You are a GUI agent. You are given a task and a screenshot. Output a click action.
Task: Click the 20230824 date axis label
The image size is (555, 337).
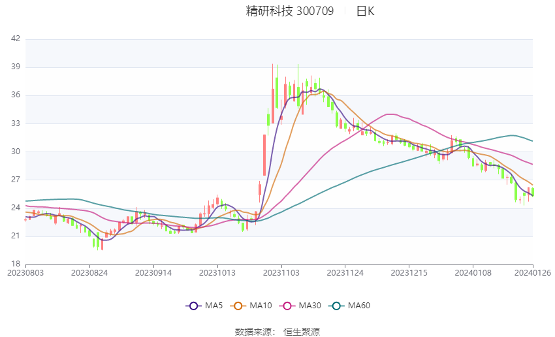point(89,273)
